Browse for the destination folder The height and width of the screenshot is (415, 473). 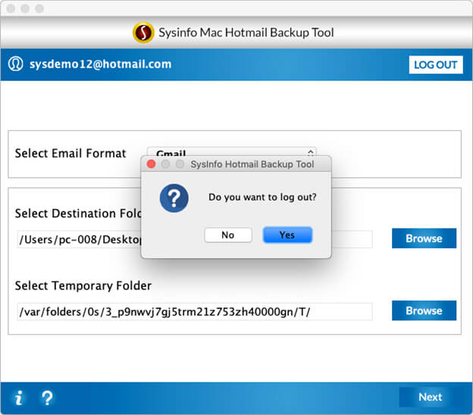pyautogui.click(x=424, y=239)
